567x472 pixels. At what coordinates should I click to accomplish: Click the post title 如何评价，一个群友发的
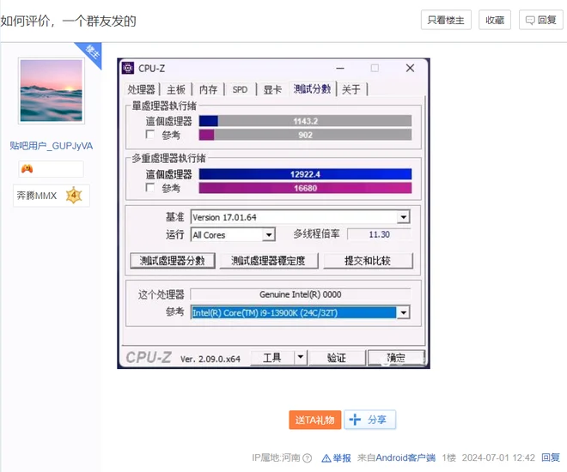[69, 21]
